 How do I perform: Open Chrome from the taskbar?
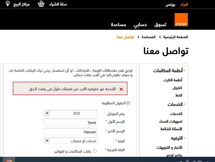coord(9,160)
